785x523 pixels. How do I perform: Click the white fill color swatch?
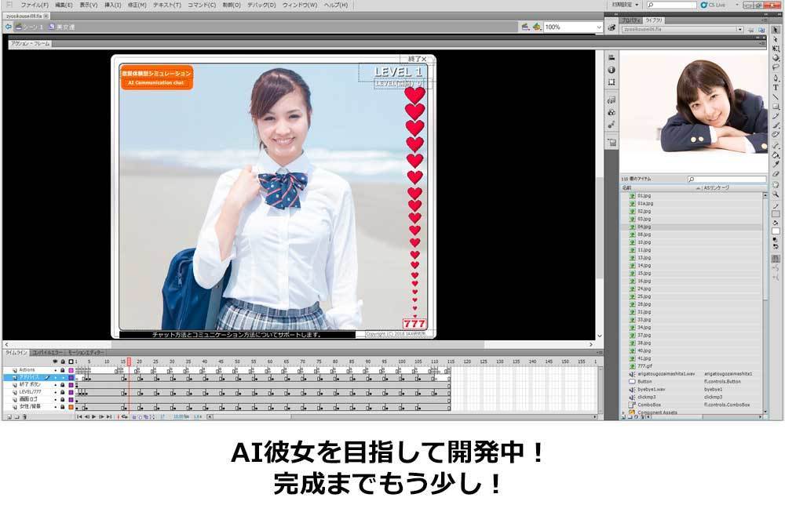coord(776,231)
